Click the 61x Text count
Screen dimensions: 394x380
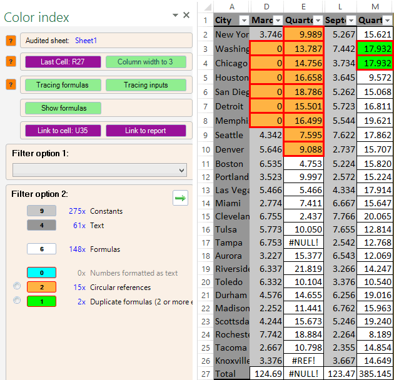coord(79,225)
